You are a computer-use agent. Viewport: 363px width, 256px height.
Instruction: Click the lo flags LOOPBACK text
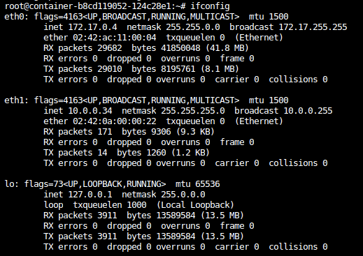102,184
